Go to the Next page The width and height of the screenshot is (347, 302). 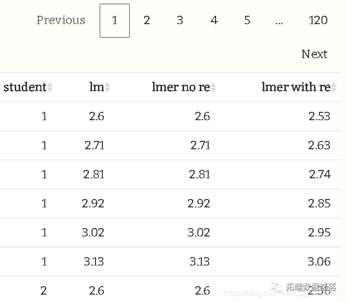pyautogui.click(x=314, y=54)
